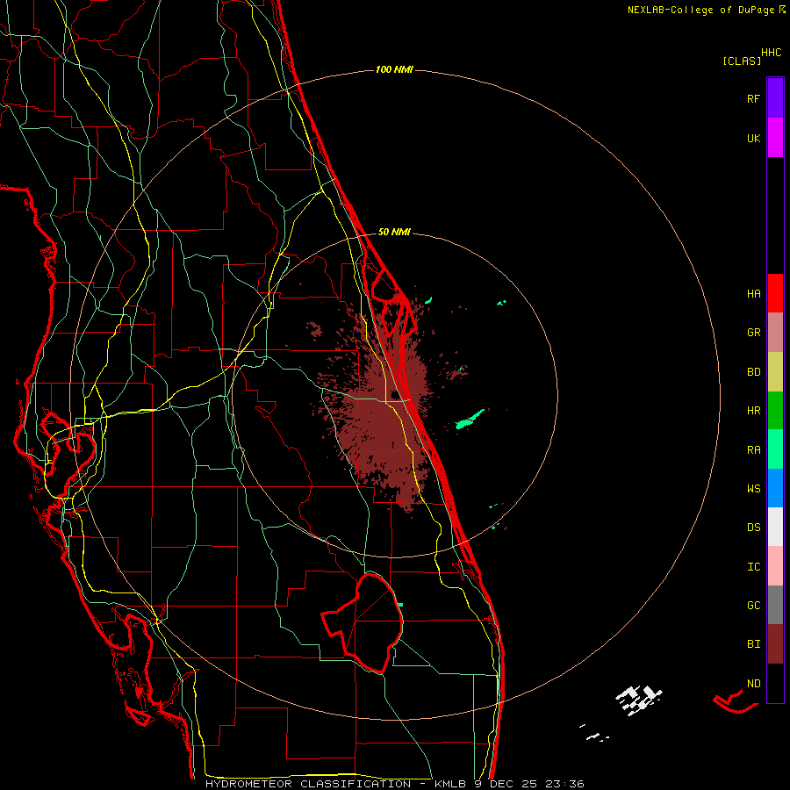Viewport: 790px width, 790px height.
Task: Click the BI legend label
Action: 753,644
